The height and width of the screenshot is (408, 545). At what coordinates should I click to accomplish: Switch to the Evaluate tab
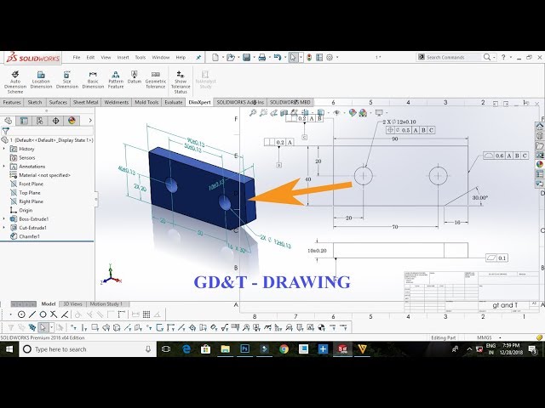tap(174, 102)
